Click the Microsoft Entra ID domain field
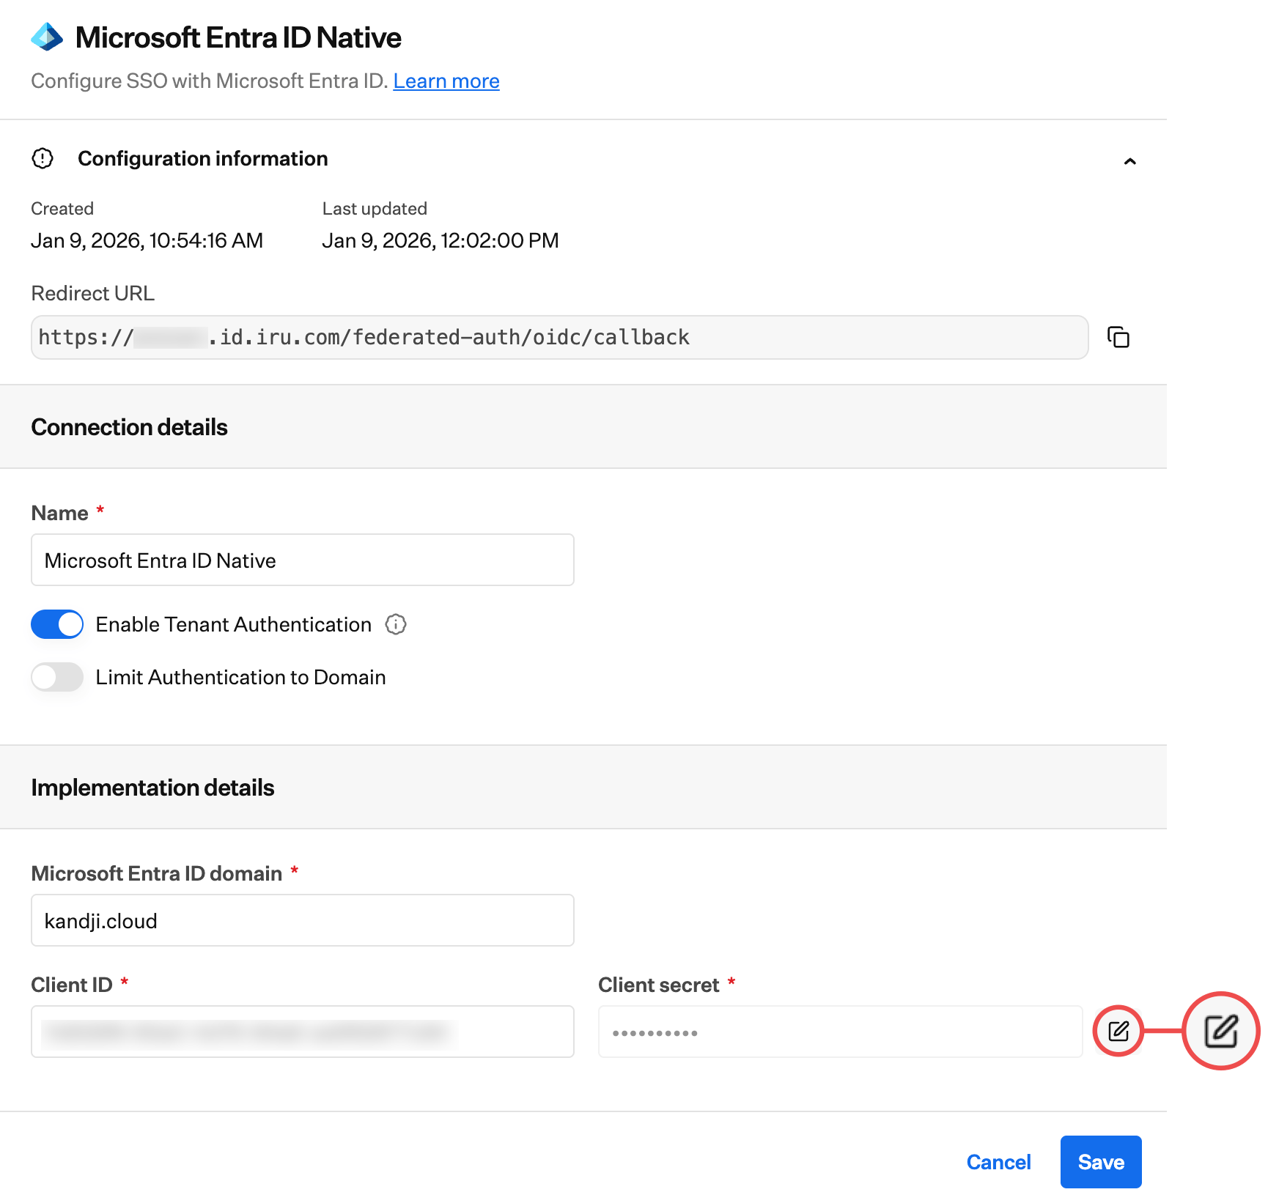1268x1203 pixels. [x=303, y=920]
